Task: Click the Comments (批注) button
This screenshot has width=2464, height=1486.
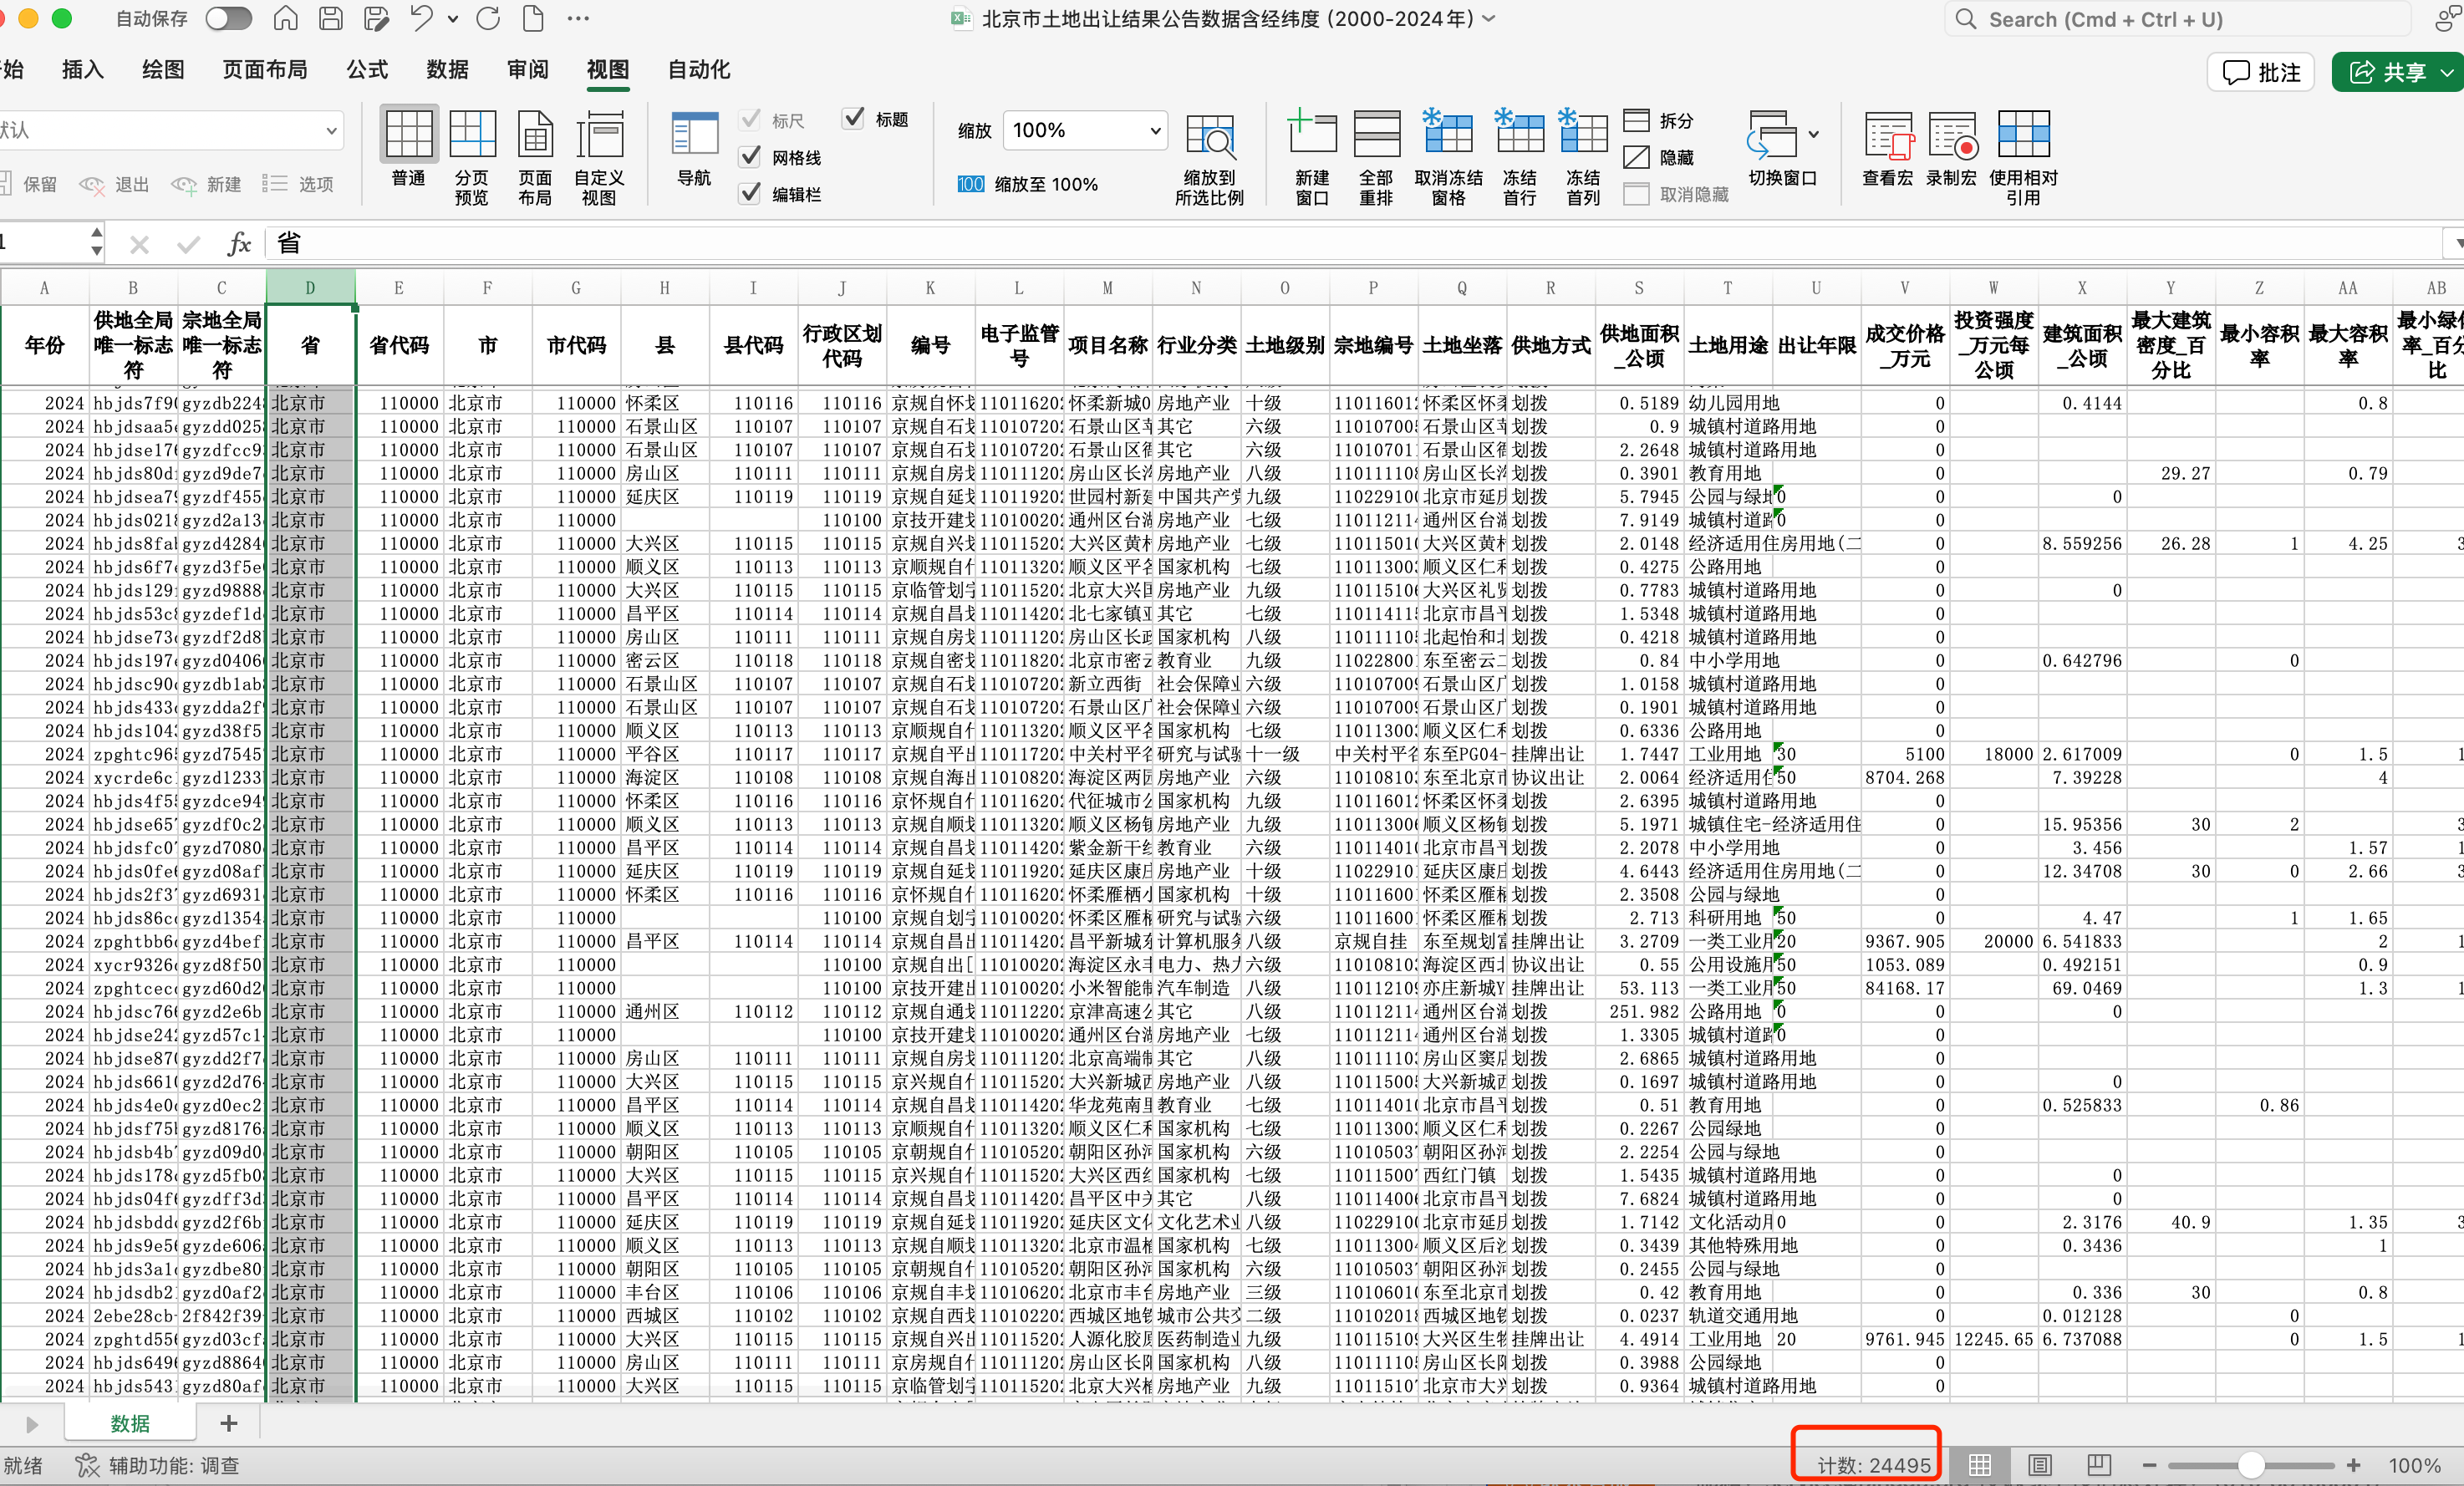Action: tap(2261, 72)
